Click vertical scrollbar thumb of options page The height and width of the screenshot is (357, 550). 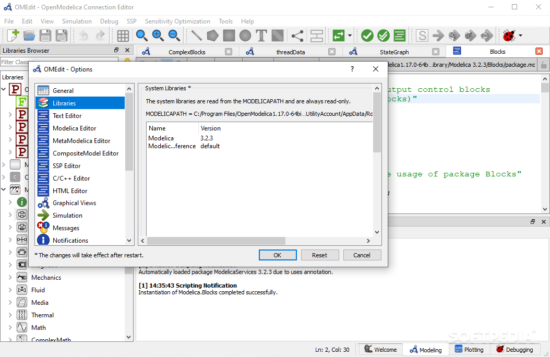click(377, 122)
